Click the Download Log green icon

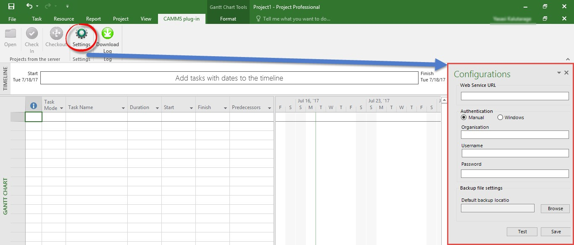pyautogui.click(x=108, y=34)
